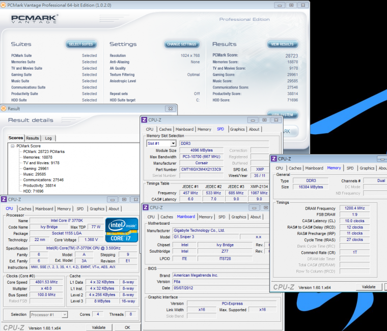The width and height of the screenshot is (387, 331).
Task: Open Caches tab in the Intel Core i7 CPU-Z window
Action: point(25,208)
